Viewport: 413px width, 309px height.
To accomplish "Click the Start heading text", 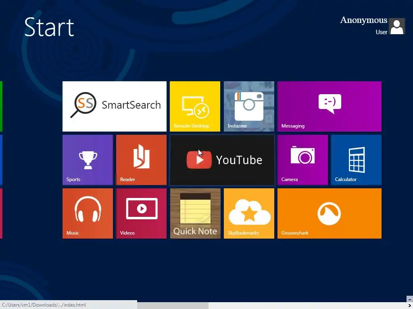I will pos(49,27).
